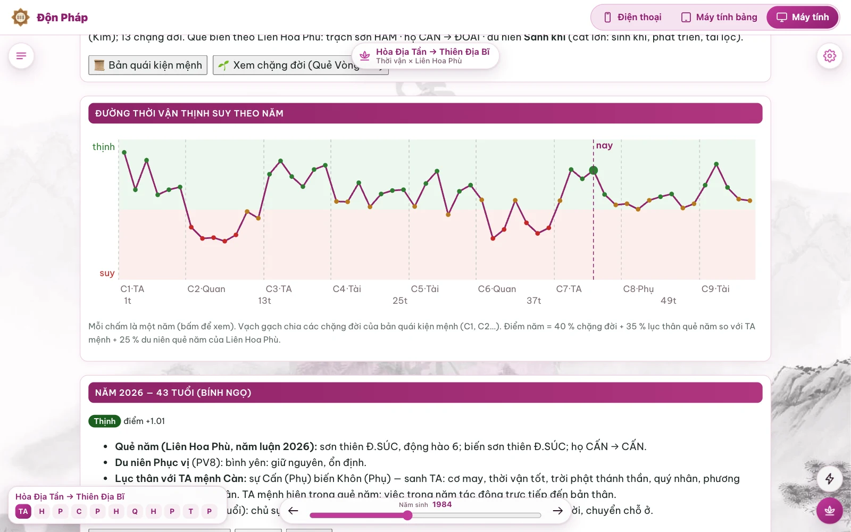
Task: Click ĐƯỜNG THỜI VẬN THỊNH SUY header
Action: [x=425, y=113]
